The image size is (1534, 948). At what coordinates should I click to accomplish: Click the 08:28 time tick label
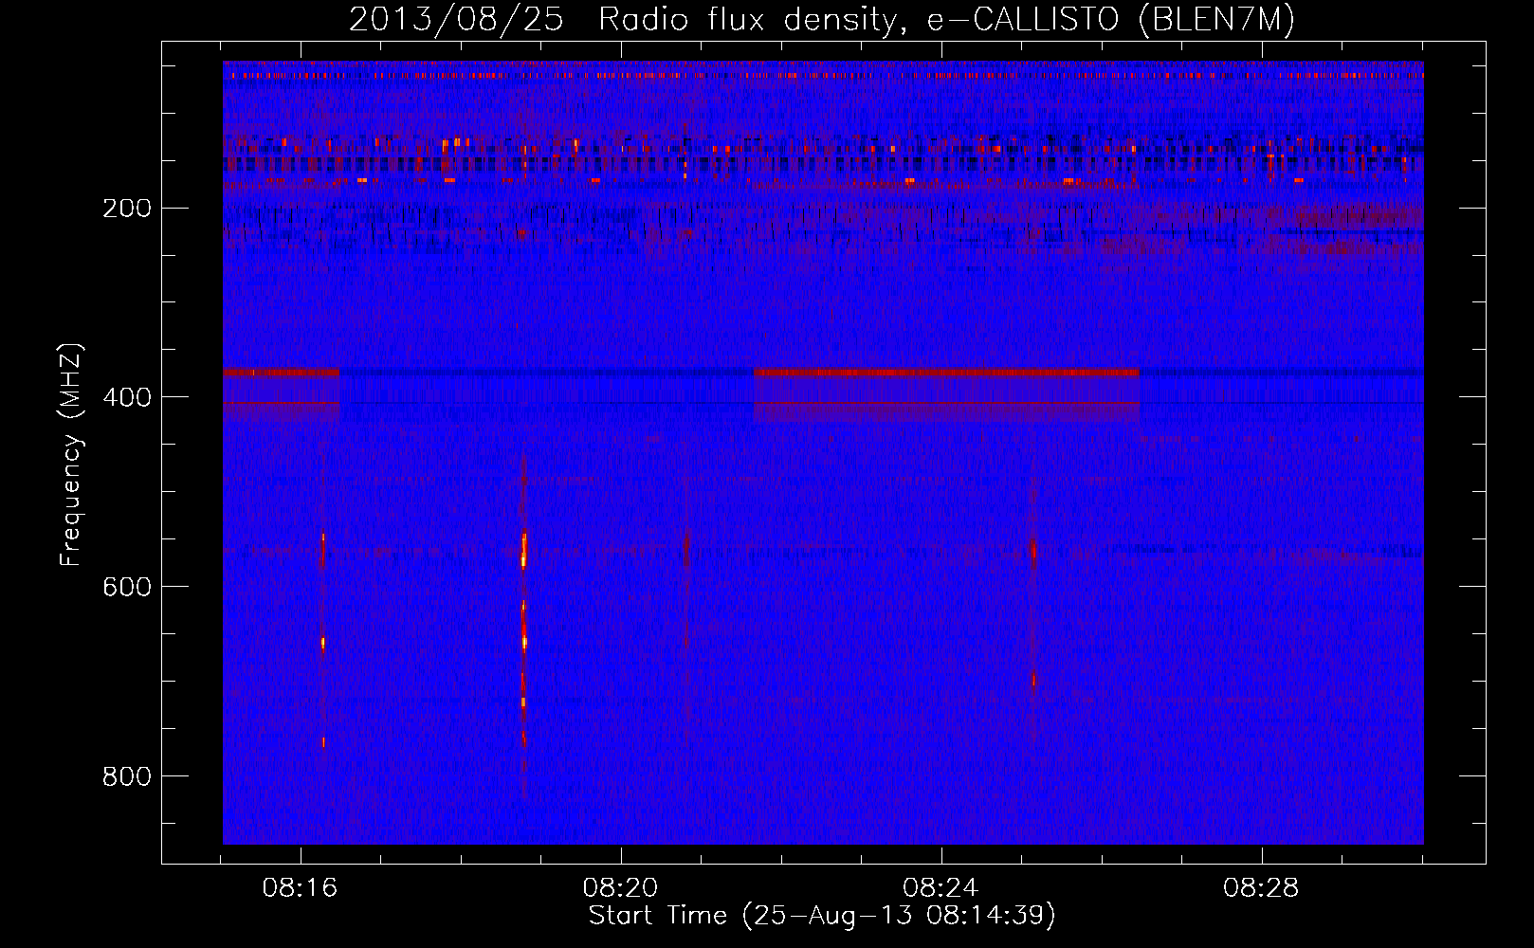point(1261,888)
